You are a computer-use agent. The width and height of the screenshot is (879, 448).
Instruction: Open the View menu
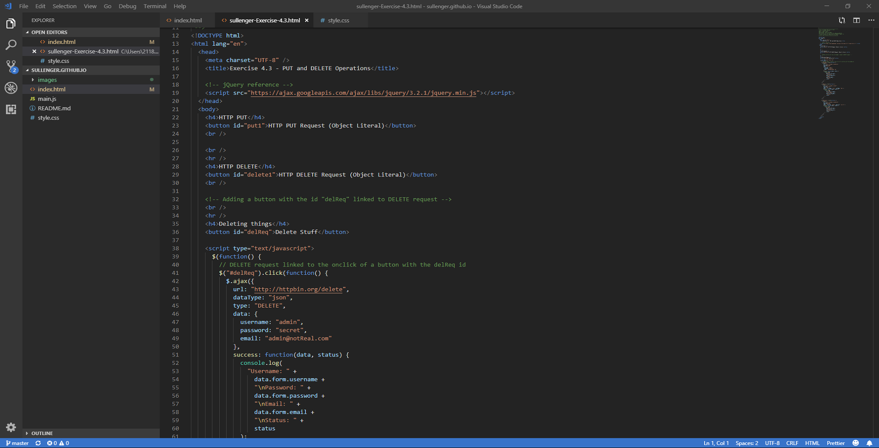(90, 6)
